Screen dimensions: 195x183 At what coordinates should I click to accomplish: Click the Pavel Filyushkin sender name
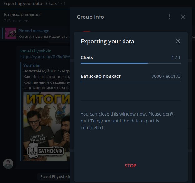coord(36,51)
